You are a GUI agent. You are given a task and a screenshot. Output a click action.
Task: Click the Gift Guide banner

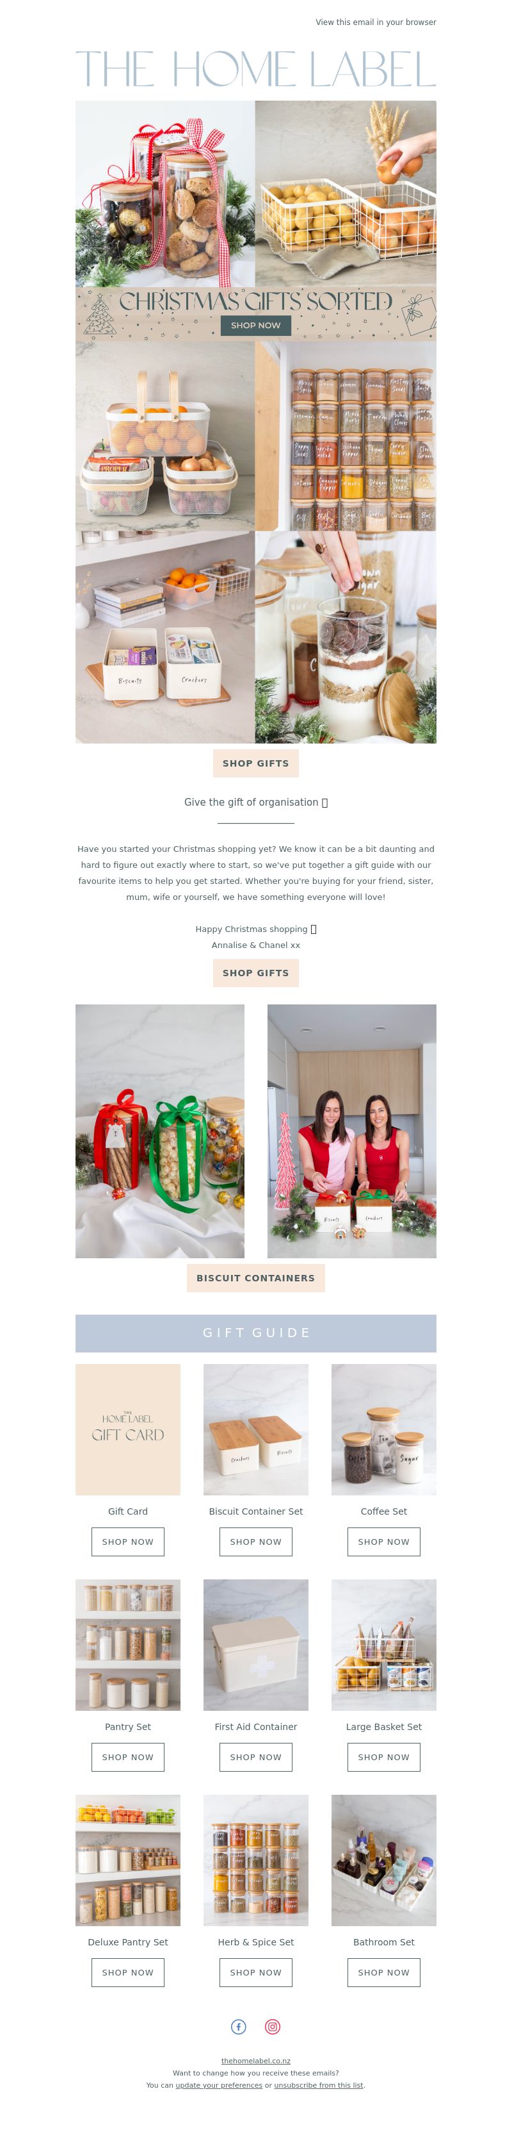click(x=256, y=1333)
